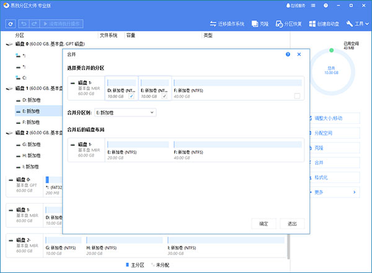The image size is (372, 273).
Task: Close the 合并 dialog with the X
Action: click(299, 54)
